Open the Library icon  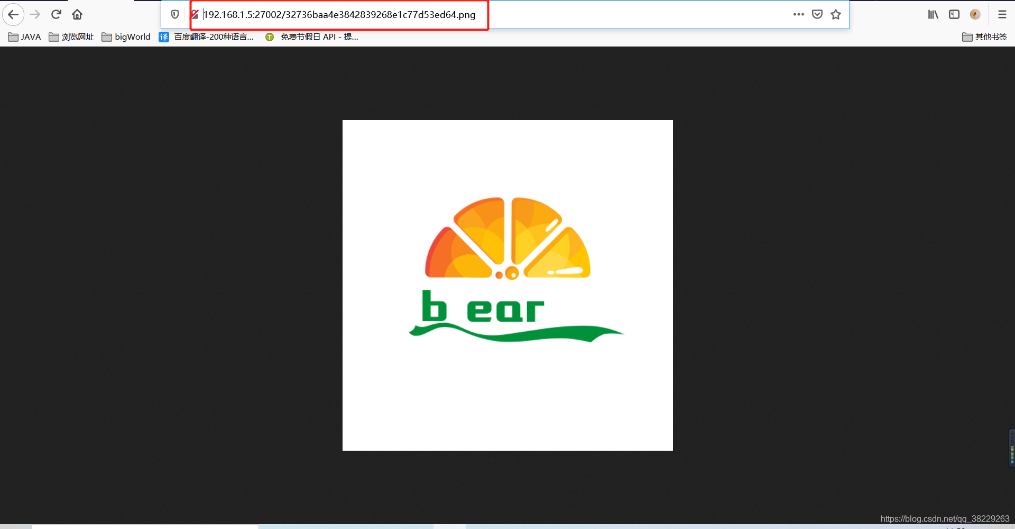pyautogui.click(x=933, y=14)
